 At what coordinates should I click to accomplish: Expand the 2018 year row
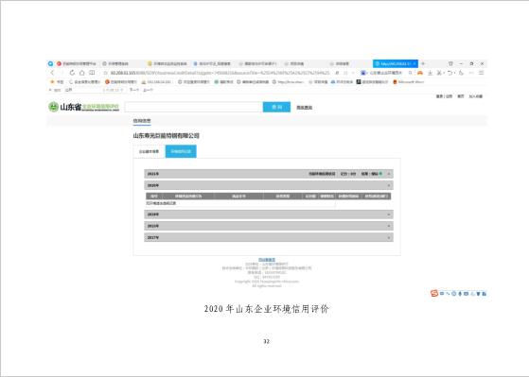(269, 226)
